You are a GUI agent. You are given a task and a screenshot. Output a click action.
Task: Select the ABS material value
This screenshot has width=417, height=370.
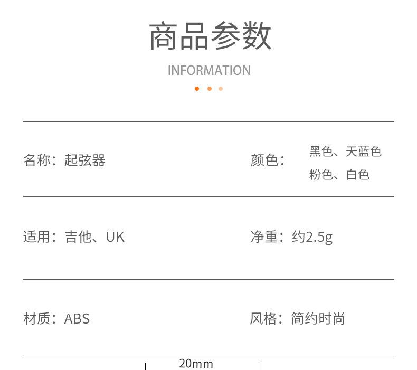pos(77,319)
